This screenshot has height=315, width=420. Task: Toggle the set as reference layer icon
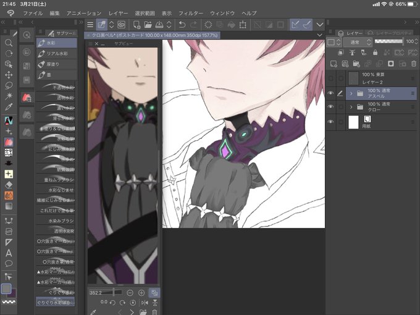pos(352,52)
